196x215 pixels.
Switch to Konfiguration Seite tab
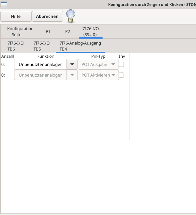pos(20,31)
